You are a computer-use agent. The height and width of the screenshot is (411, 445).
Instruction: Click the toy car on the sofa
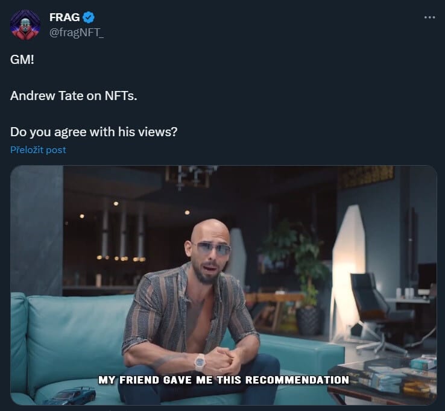69,395
